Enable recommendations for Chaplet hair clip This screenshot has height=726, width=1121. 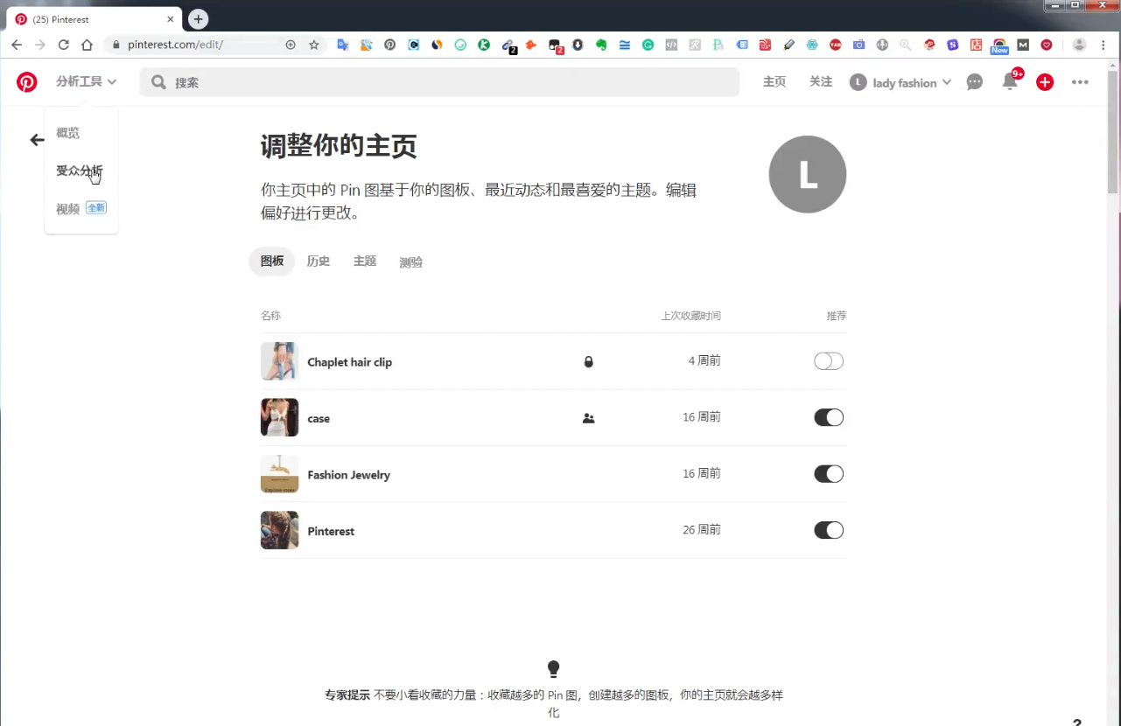pyautogui.click(x=829, y=361)
